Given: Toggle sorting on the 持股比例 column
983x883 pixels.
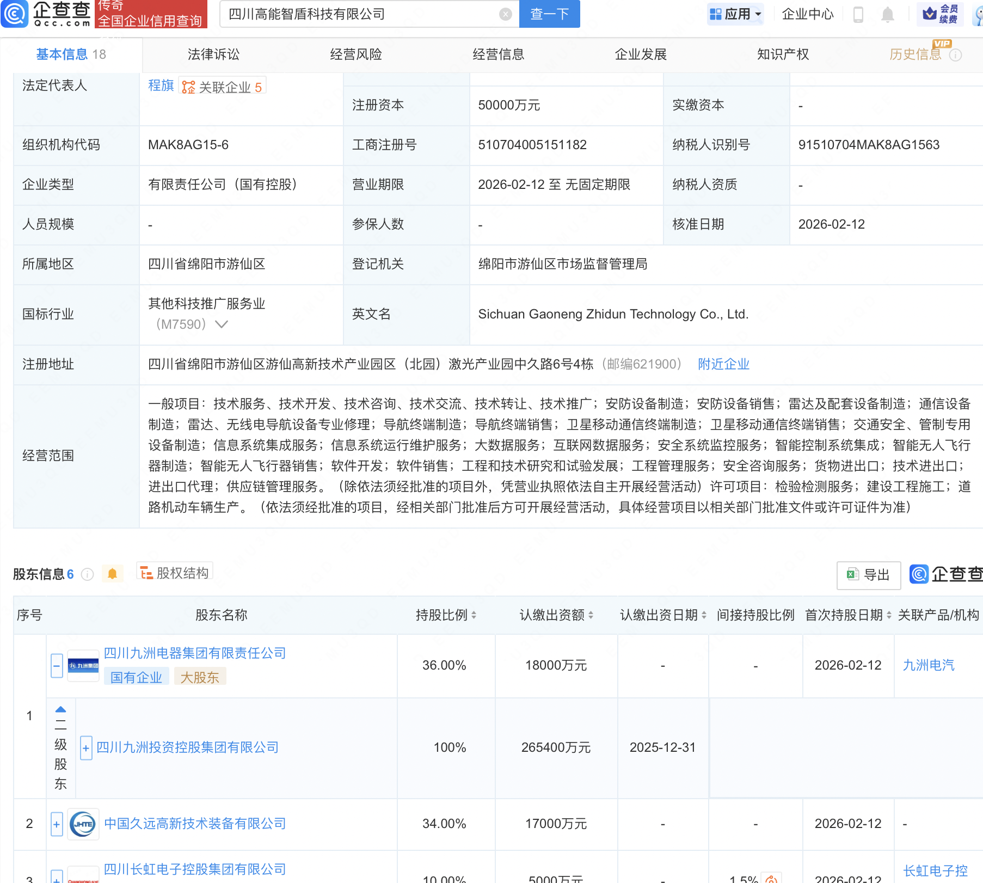Looking at the screenshot, I should pyautogui.click(x=474, y=615).
